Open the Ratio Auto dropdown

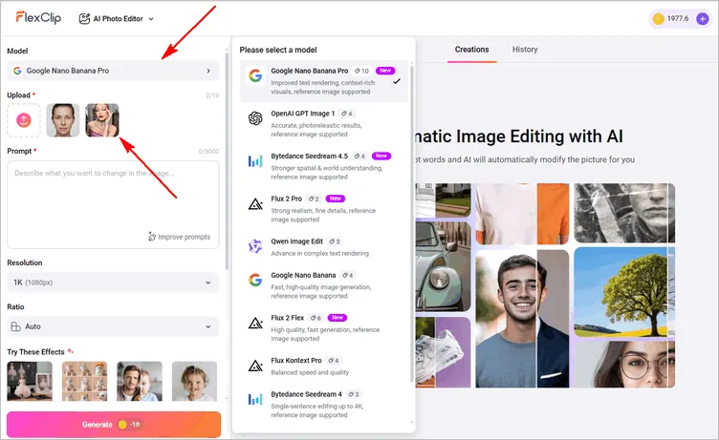click(x=113, y=326)
